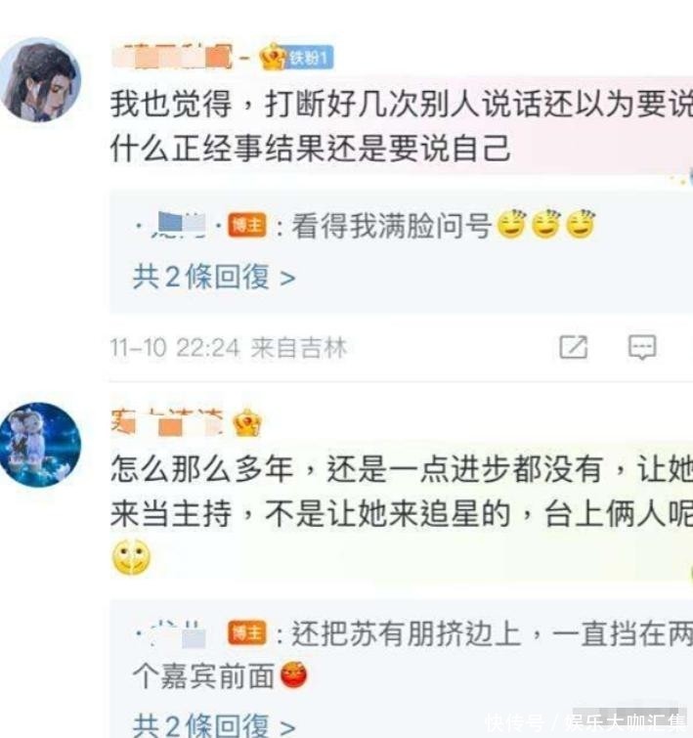Open the first commenter's profile avatar
This screenshot has width=693, height=738.
[x=40, y=80]
